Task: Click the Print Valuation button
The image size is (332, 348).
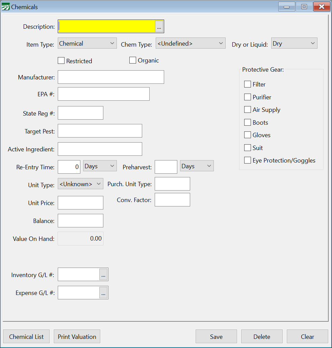Action: click(x=77, y=337)
